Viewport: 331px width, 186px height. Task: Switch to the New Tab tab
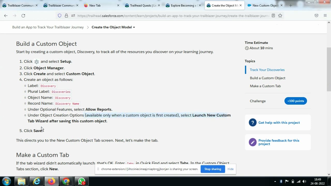pos(102,5)
